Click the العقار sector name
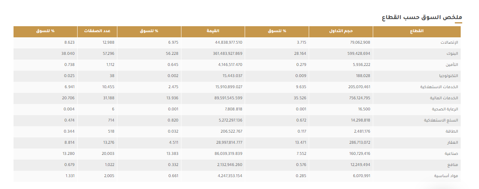 [x=453, y=142]
